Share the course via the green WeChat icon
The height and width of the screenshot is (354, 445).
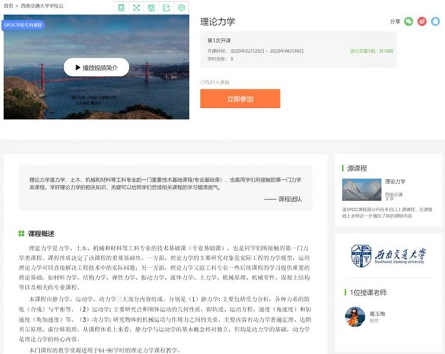pyautogui.click(x=408, y=21)
